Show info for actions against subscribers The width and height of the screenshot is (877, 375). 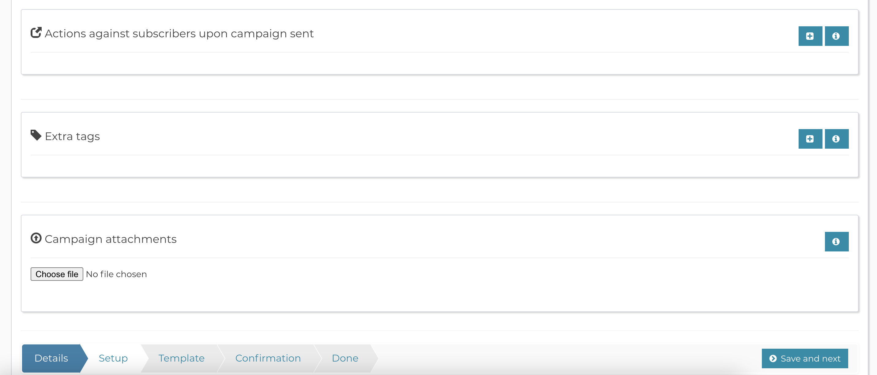click(837, 36)
